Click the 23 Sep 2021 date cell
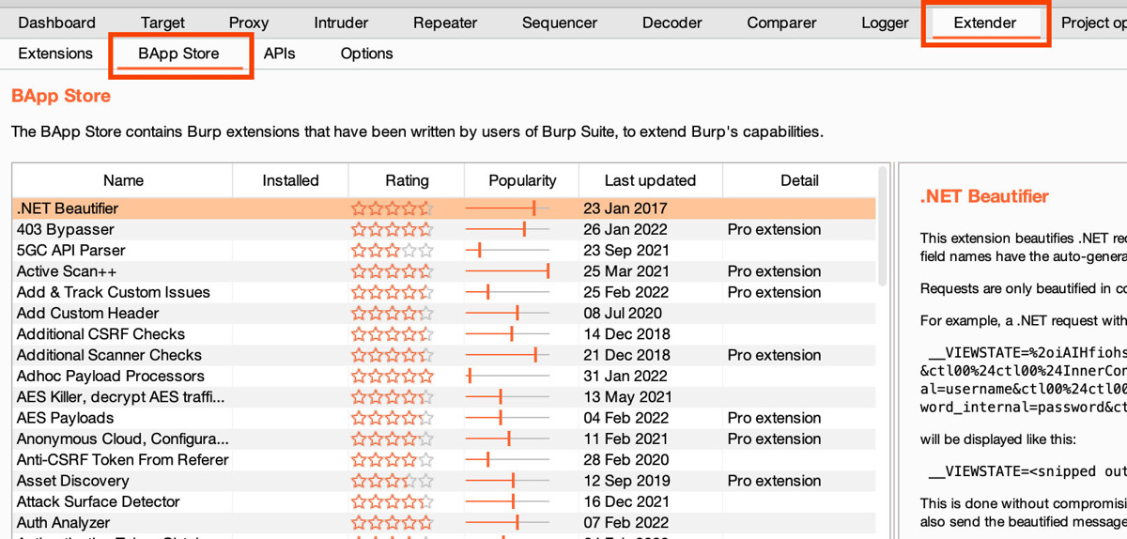1127x539 pixels. pyautogui.click(x=625, y=250)
